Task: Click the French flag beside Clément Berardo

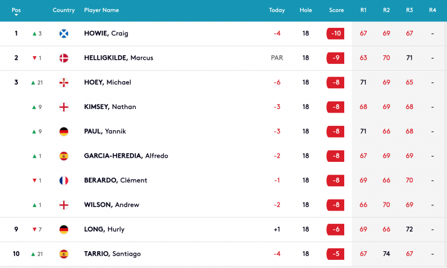Action: pos(64,180)
